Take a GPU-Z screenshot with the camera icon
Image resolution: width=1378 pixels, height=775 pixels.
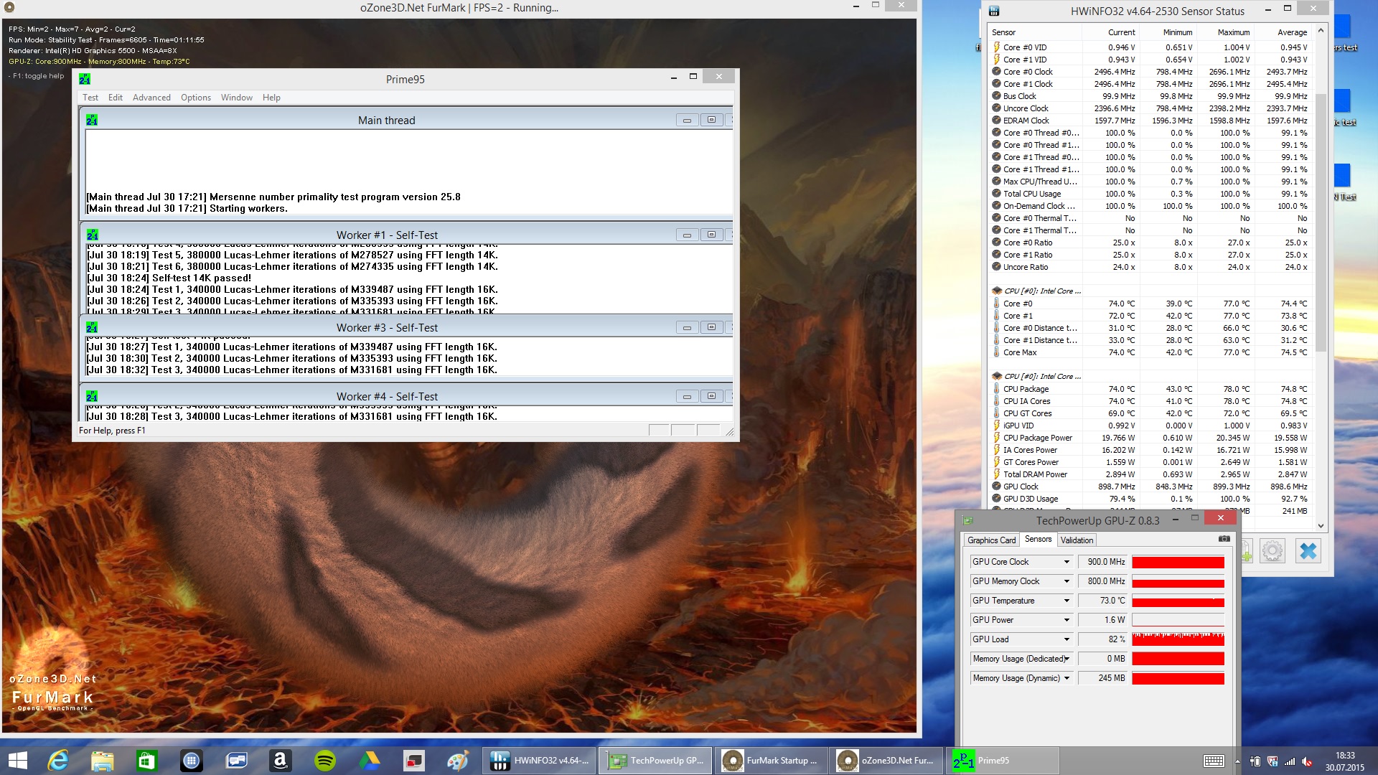click(1224, 539)
